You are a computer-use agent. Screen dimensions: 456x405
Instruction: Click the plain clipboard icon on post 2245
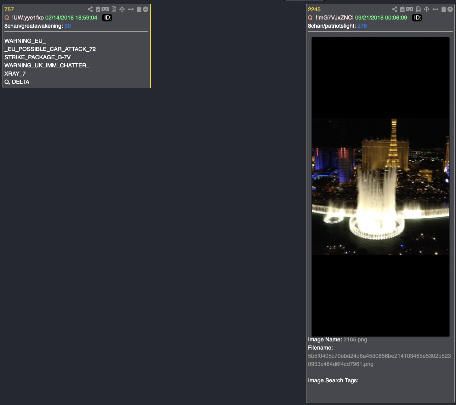pos(444,9)
